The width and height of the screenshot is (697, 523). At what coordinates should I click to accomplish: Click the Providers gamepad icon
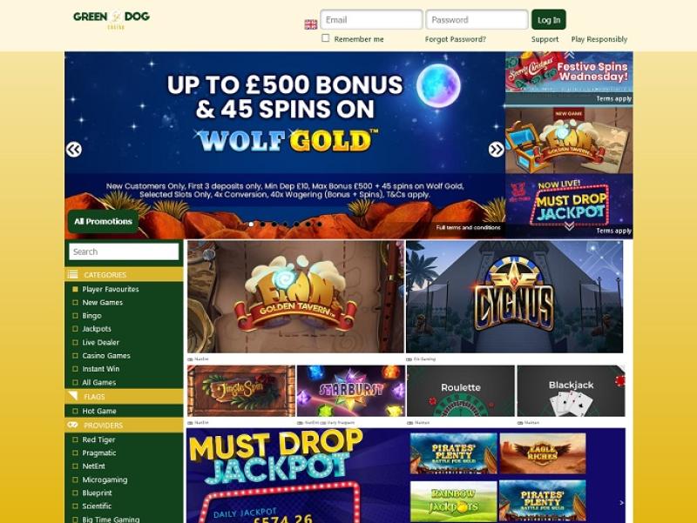72,425
